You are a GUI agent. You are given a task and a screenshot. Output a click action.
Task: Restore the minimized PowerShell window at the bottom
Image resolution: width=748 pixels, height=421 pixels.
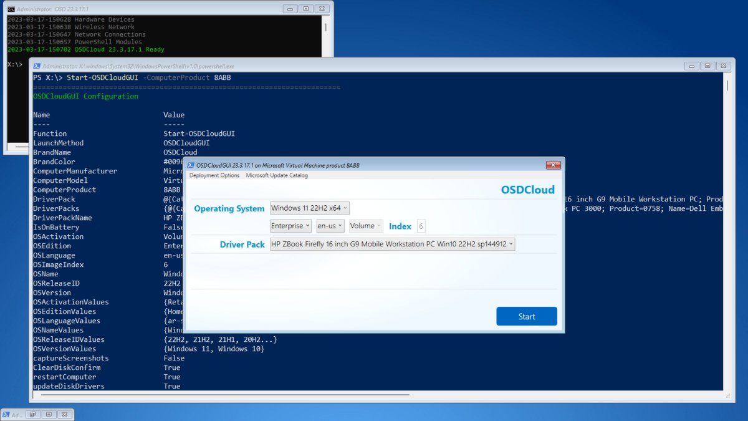click(x=33, y=414)
